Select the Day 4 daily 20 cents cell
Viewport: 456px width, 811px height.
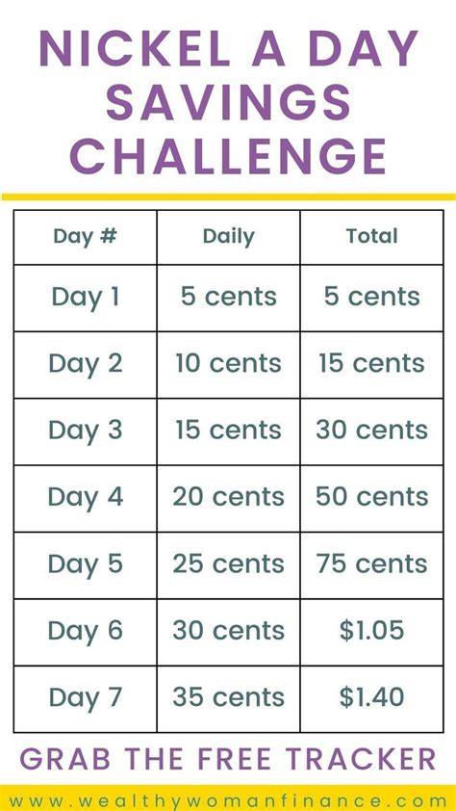tap(228, 498)
